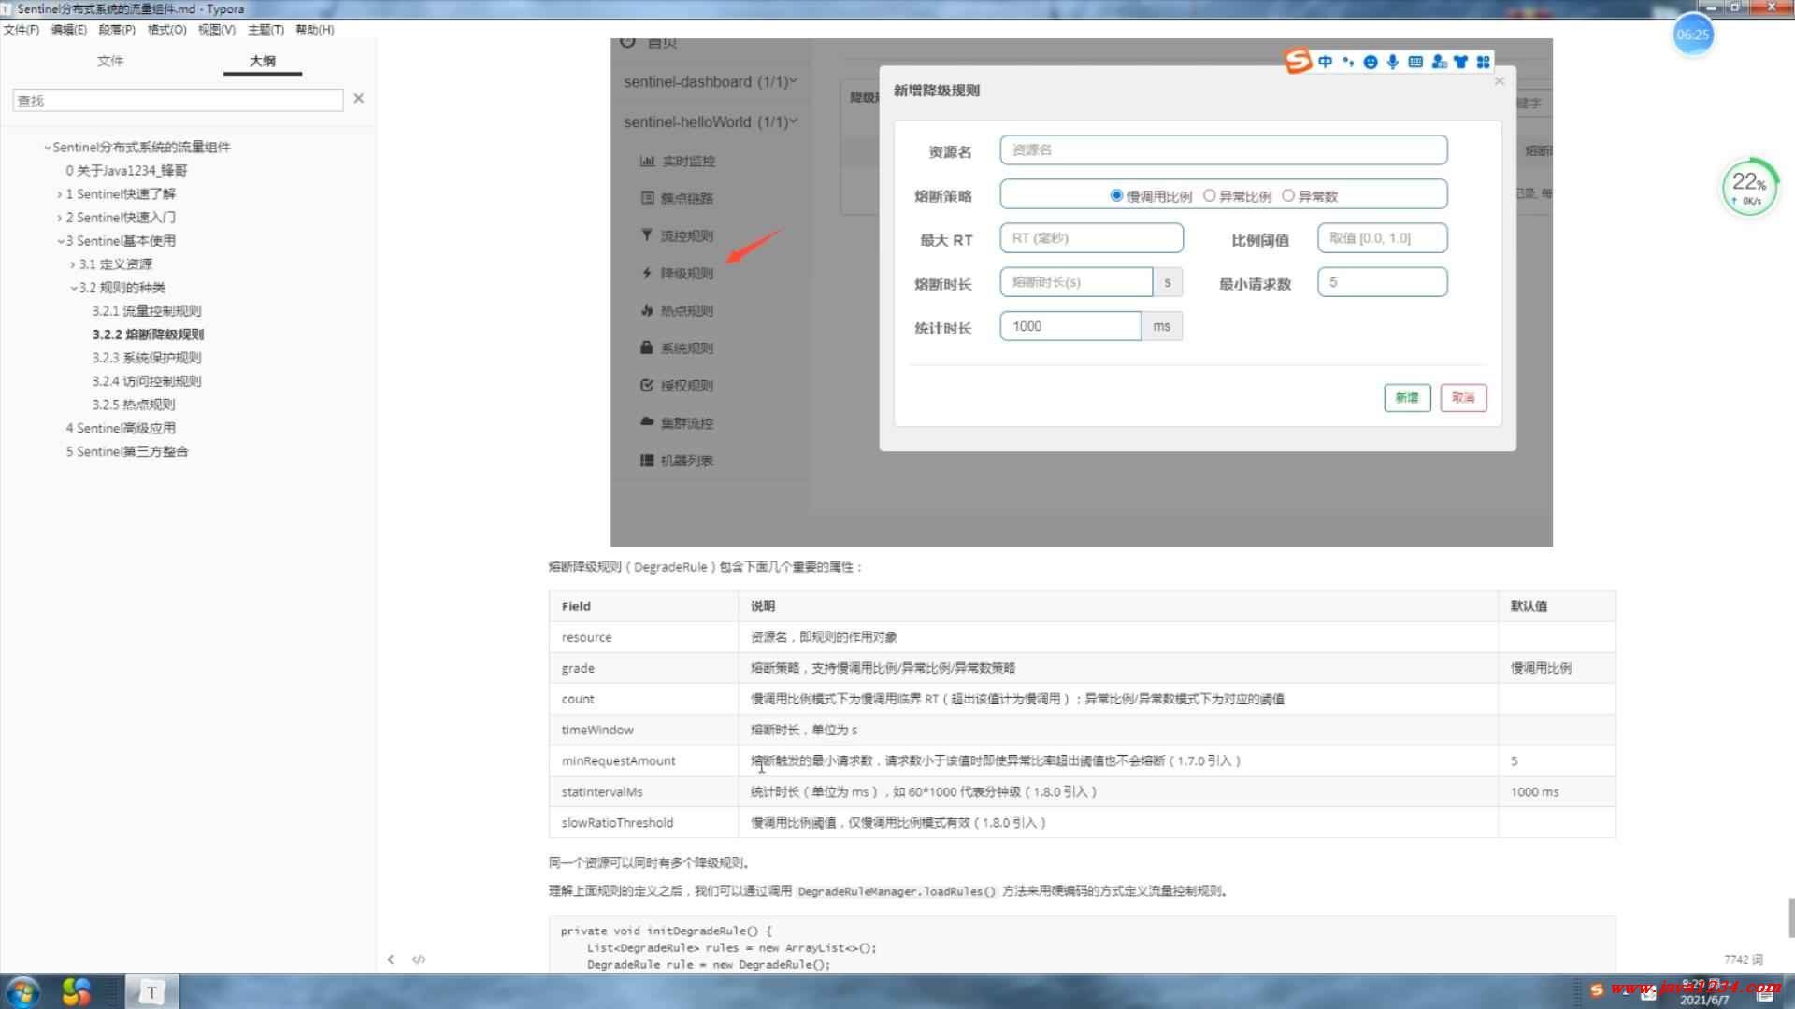Click the 集群流控 cloud icon in image
Image resolution: width=1795 pixels, height=1009 pixels.
pos(647,422)
